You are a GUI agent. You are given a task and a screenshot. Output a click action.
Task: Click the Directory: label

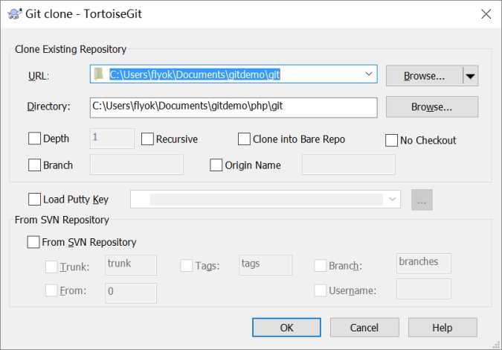click(x=48, y=106)
